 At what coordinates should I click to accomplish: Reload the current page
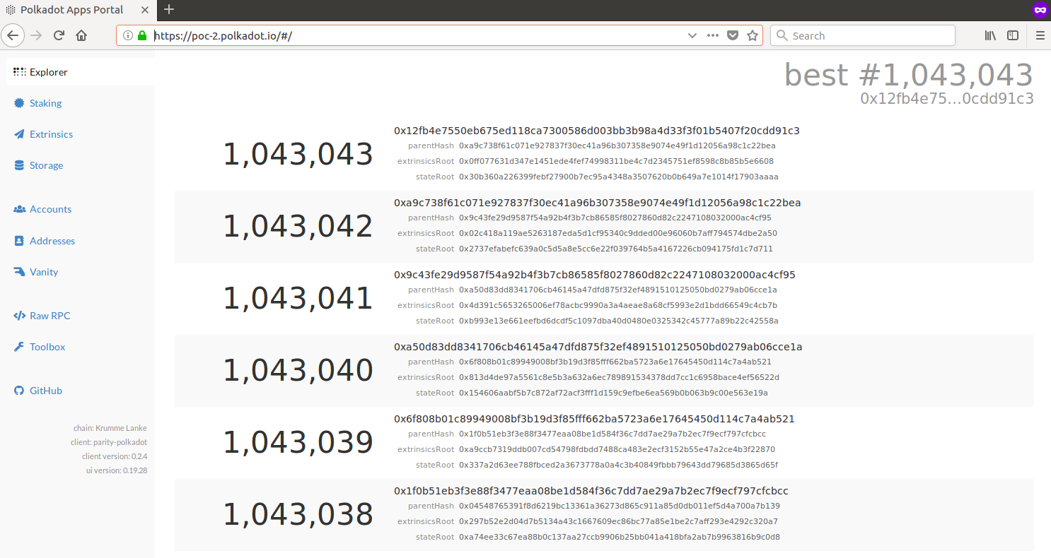(x=59, y=35)
